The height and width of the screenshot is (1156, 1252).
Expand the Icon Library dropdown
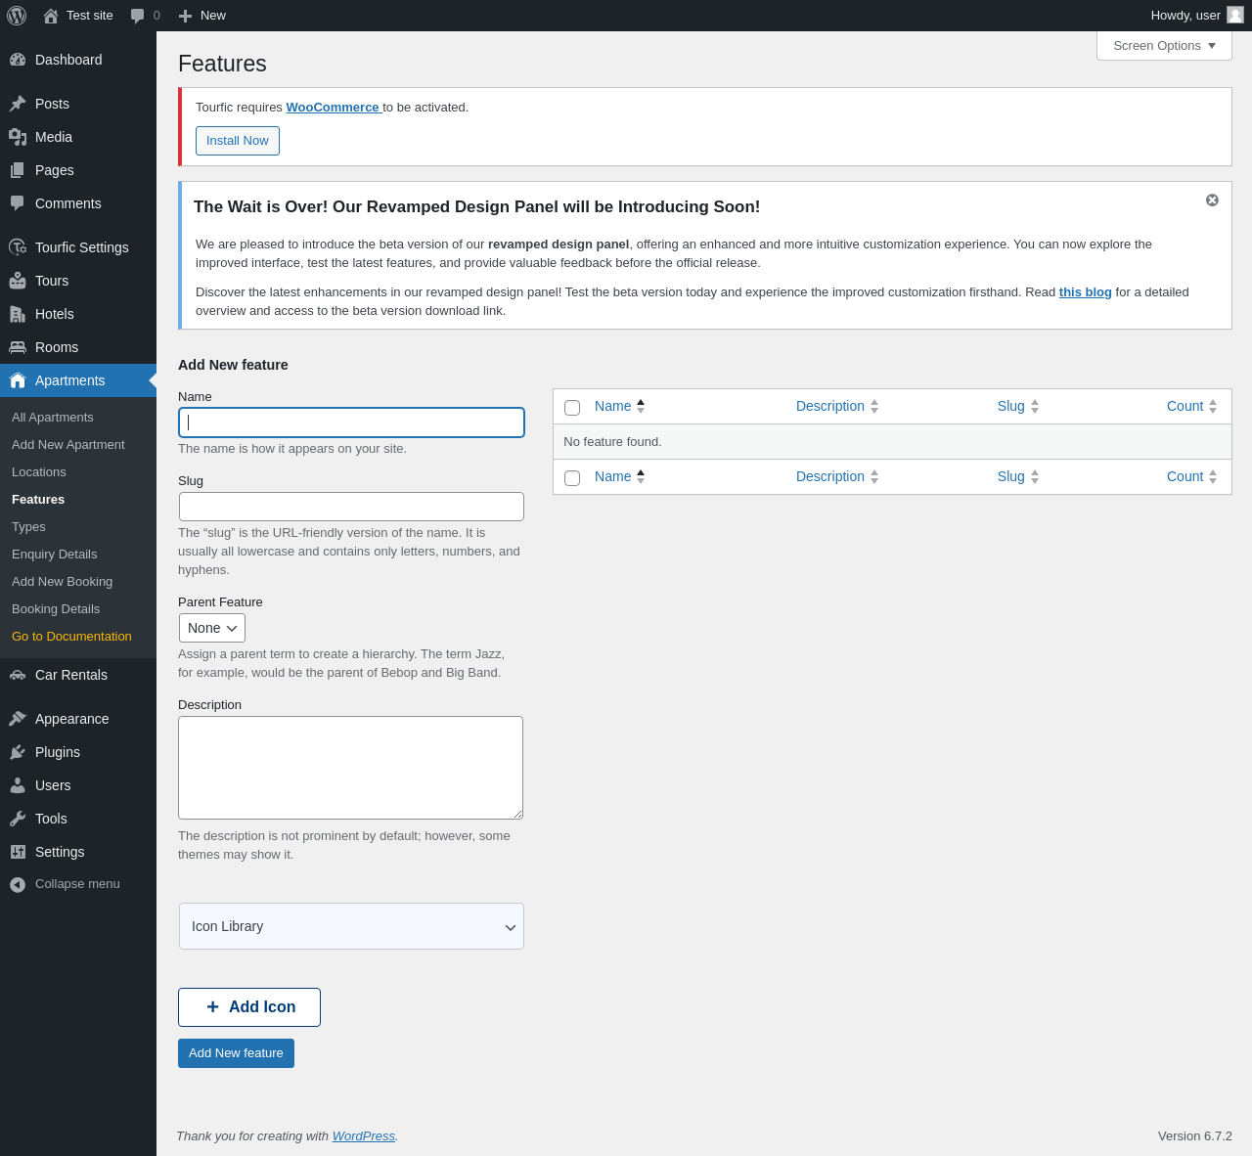(x=351, y=926)
